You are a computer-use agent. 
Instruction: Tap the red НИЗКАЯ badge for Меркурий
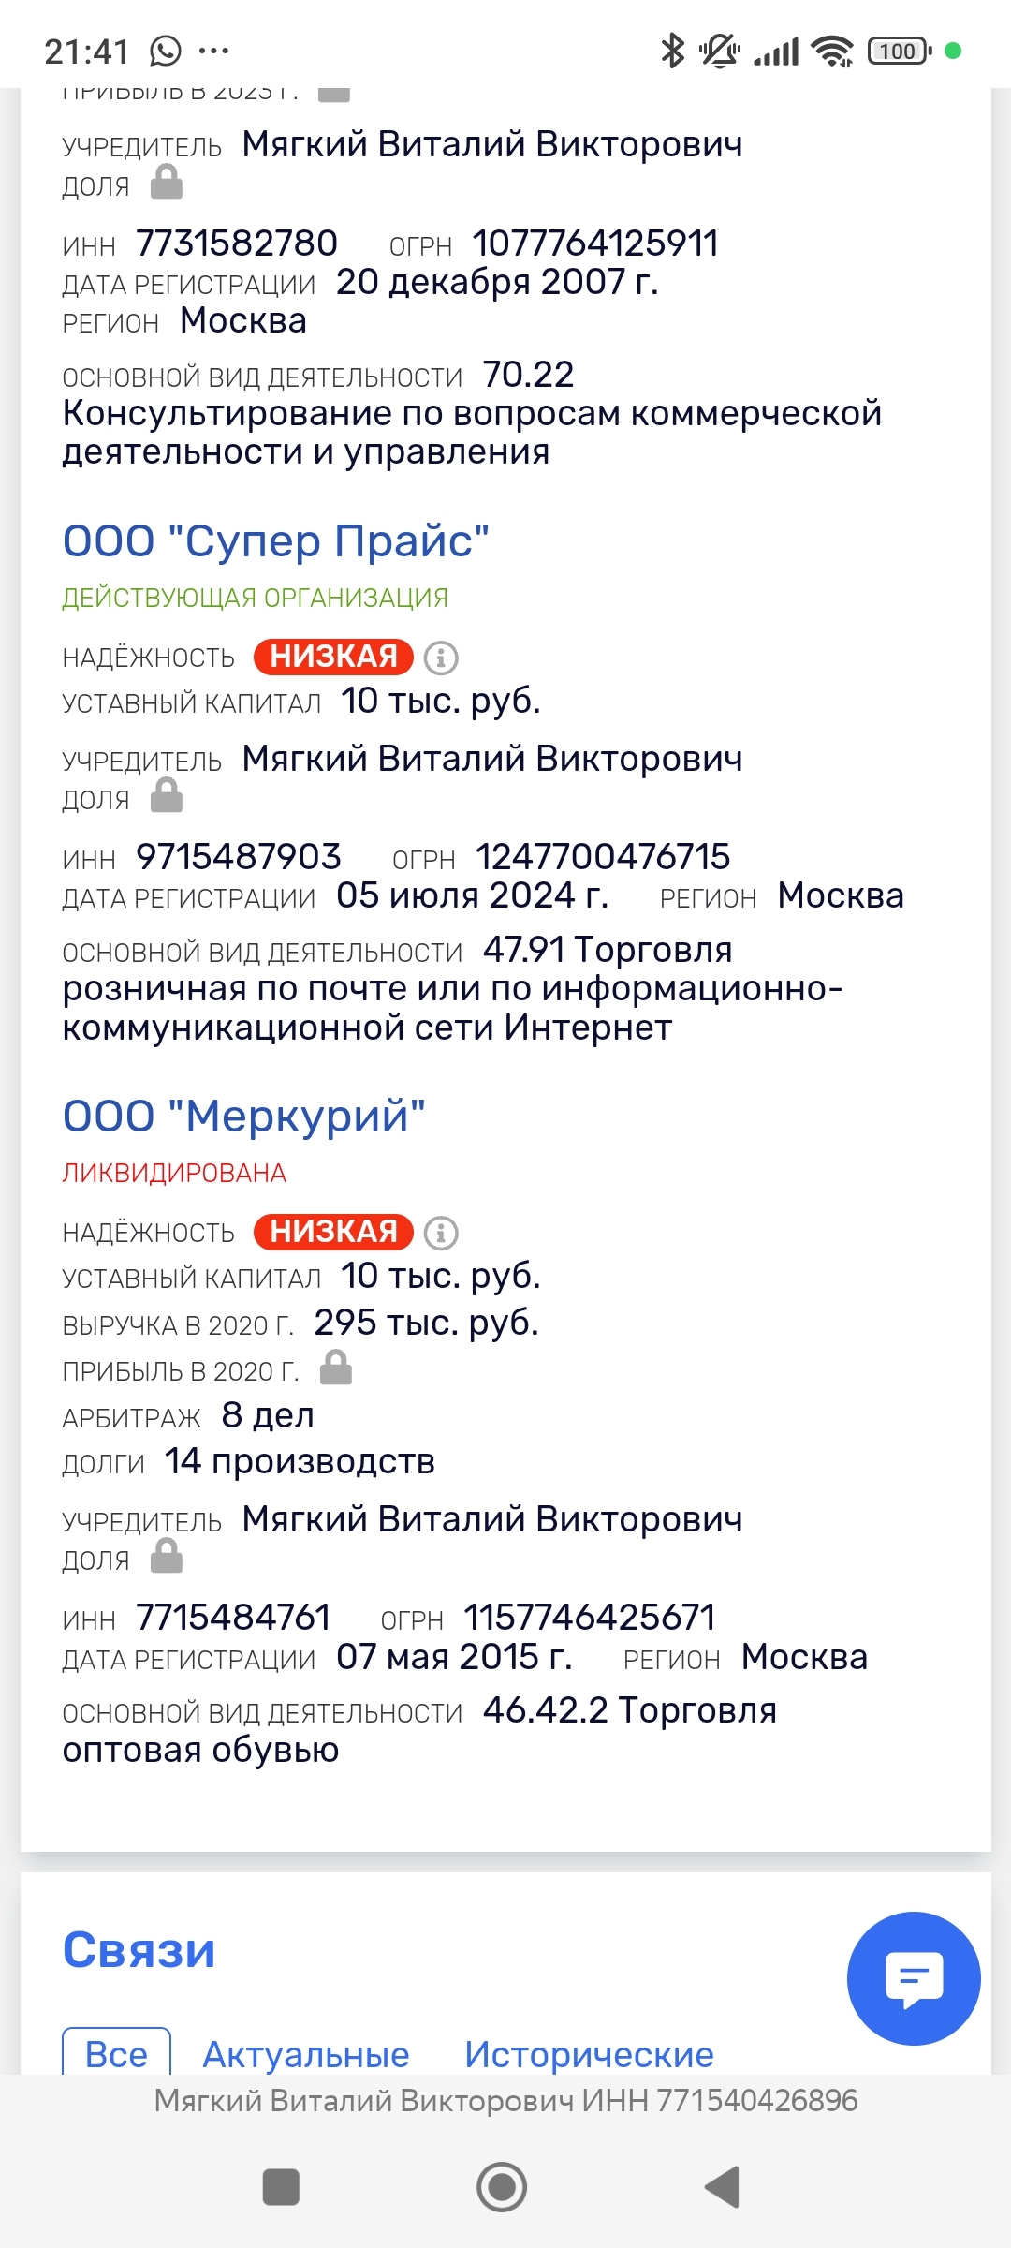(x=333, y=1232)
